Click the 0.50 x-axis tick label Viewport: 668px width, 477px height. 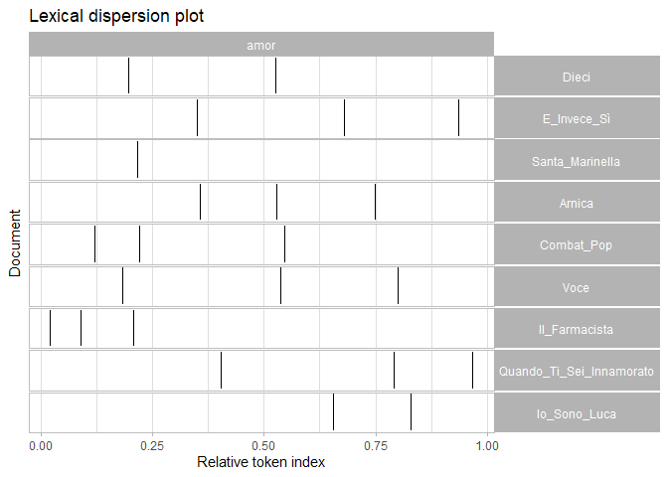click(263, 446)
